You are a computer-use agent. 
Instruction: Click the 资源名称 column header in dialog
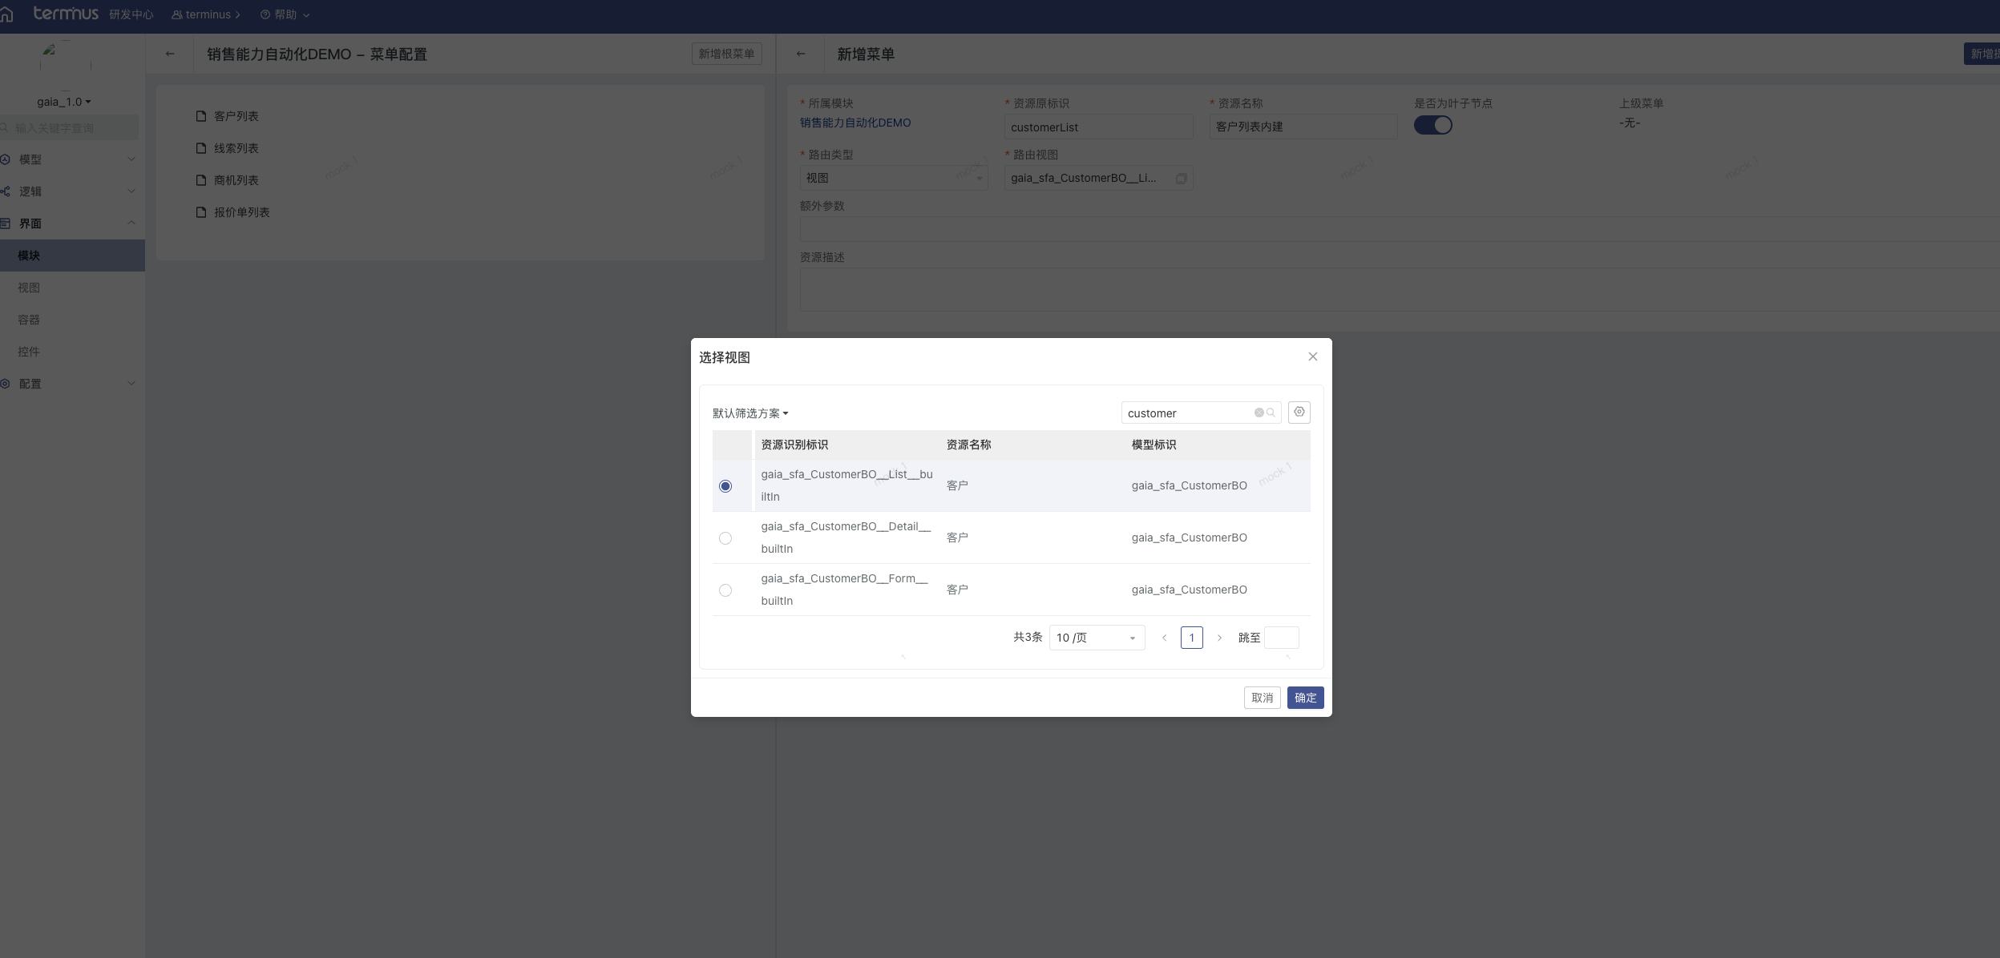pos(968,445)
